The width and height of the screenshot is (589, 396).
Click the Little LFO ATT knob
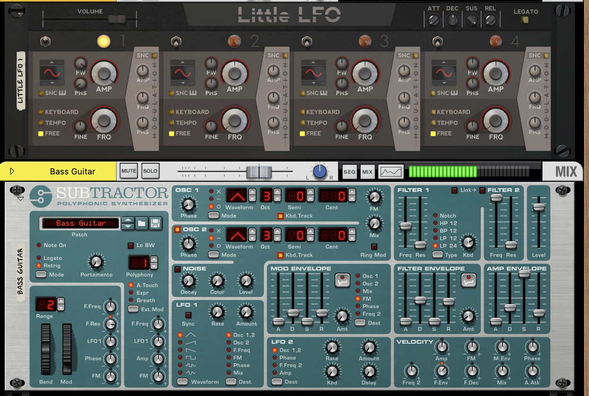coord(433,20)
